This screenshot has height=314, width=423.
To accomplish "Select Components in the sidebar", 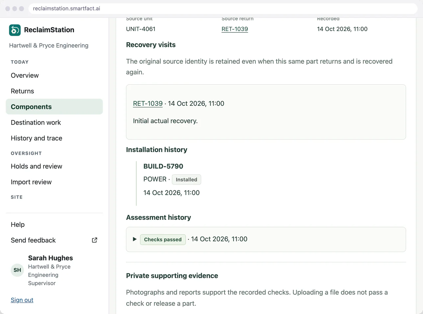I will (x=54, y=107).
